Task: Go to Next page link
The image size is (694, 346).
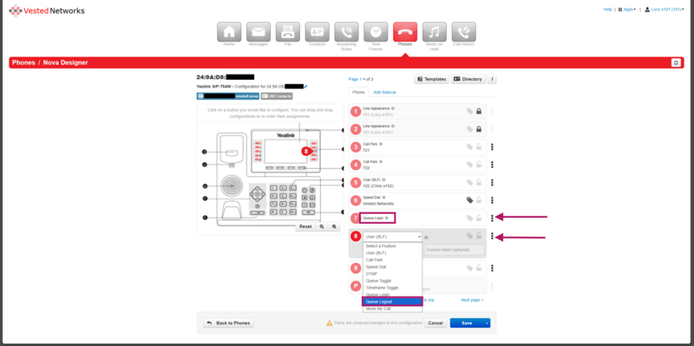Action: (x=472, y=300)
